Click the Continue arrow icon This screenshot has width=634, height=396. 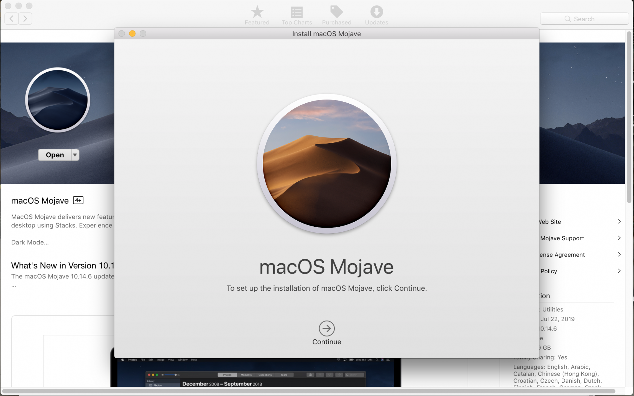327,328
